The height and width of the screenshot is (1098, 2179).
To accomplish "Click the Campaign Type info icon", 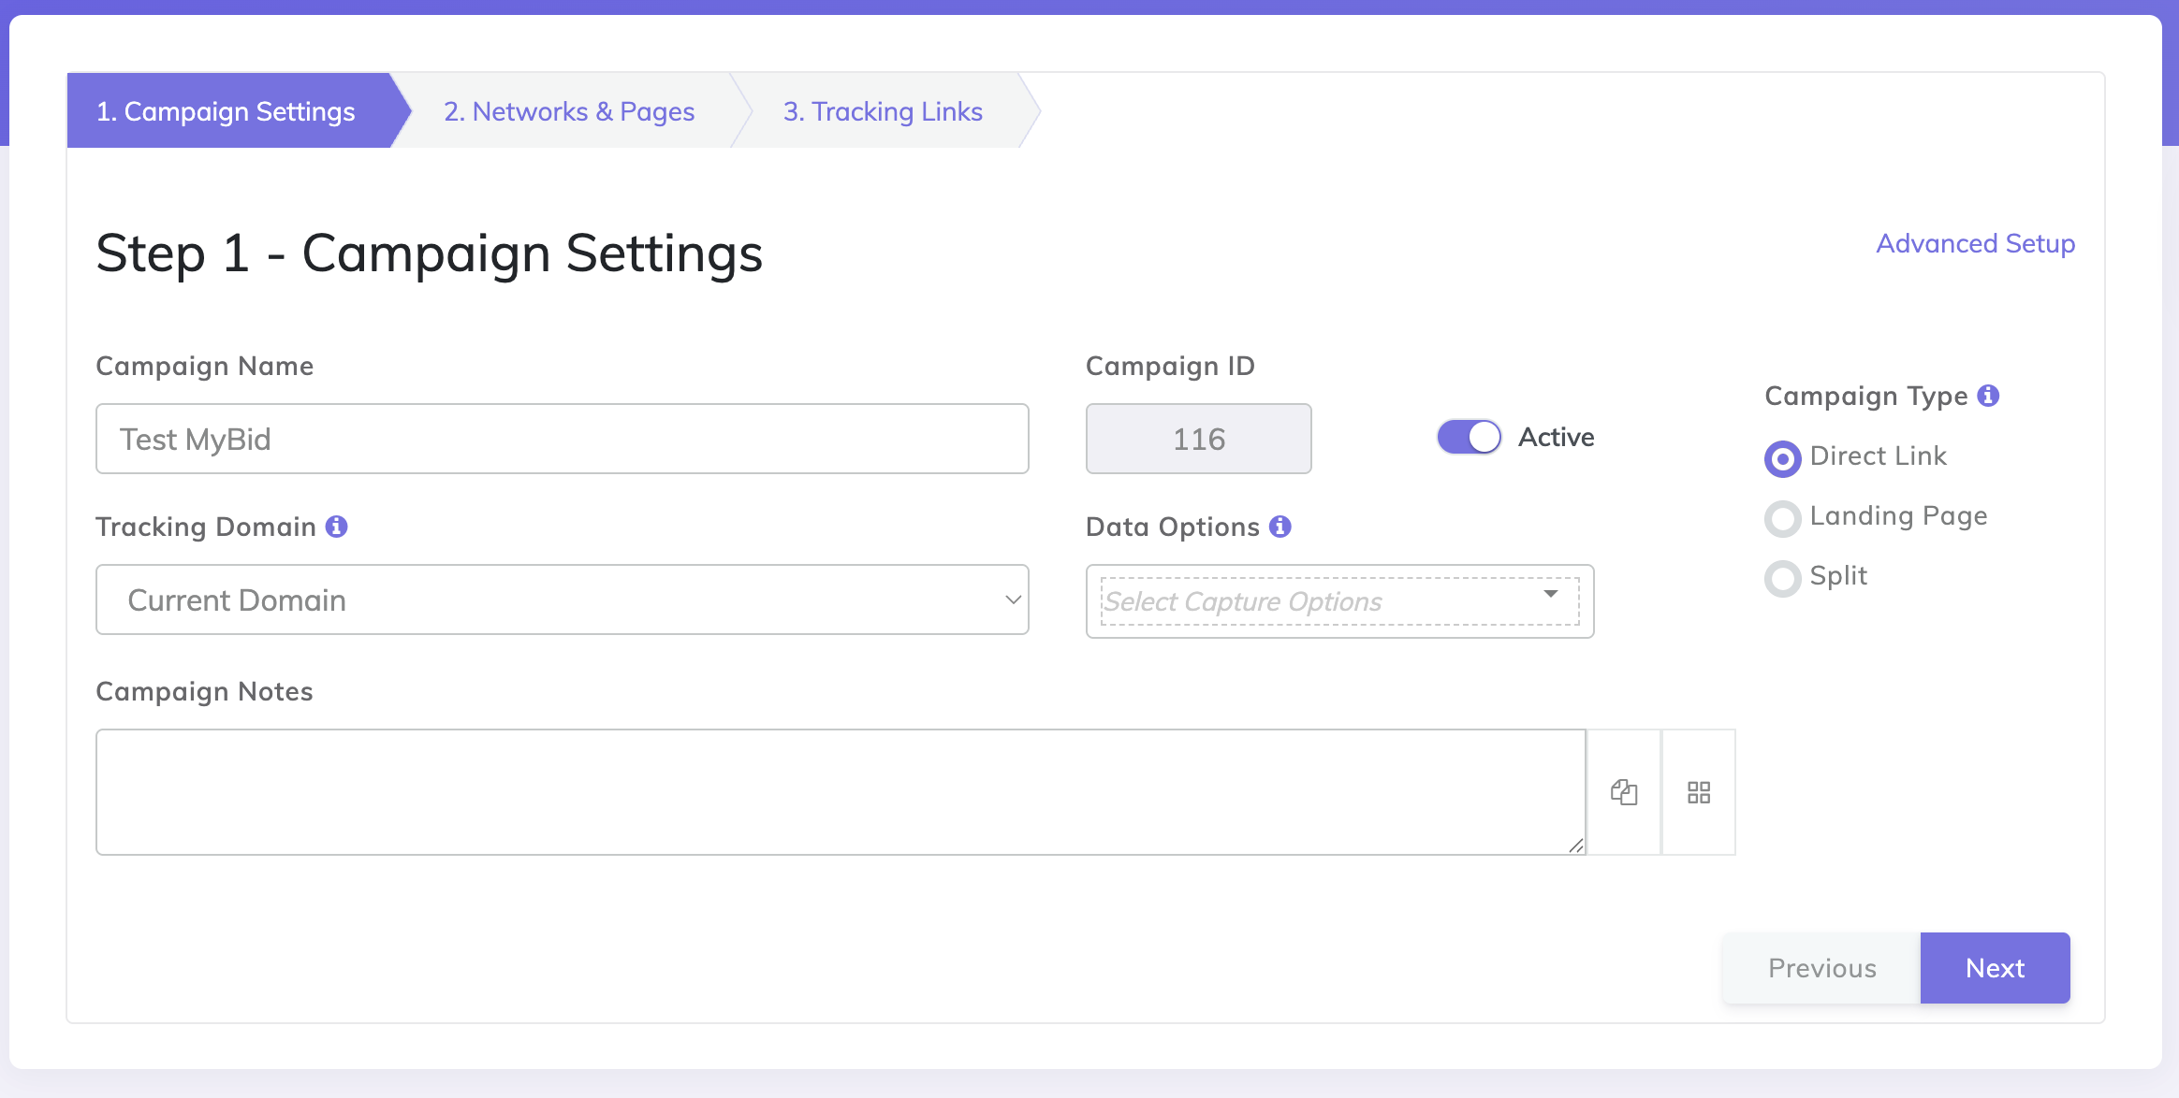I will click(x=1989, y=396).
